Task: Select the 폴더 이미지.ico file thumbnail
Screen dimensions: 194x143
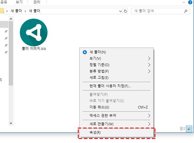Action: [x=34, y=32]
